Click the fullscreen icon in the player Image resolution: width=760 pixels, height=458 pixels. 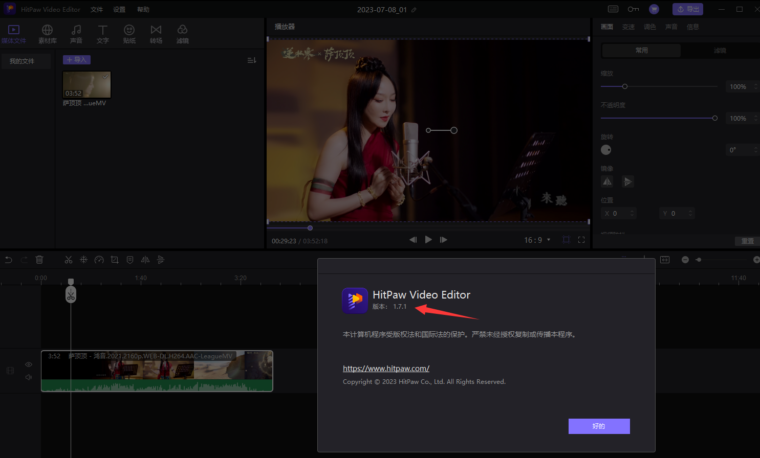581,240
